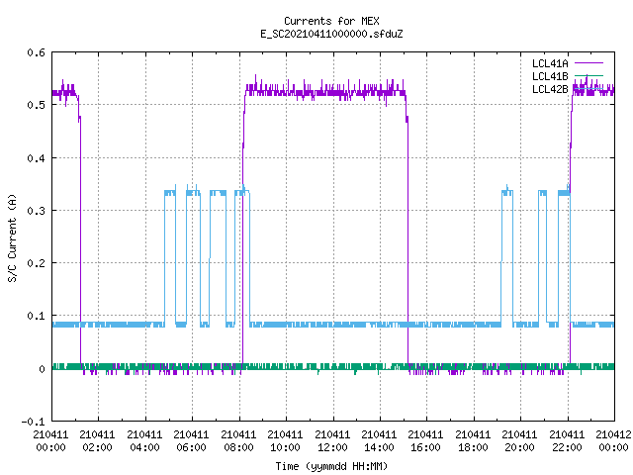Click the 12:00 x-axis time label
633x475 pixels.
[x=332, y=447]
